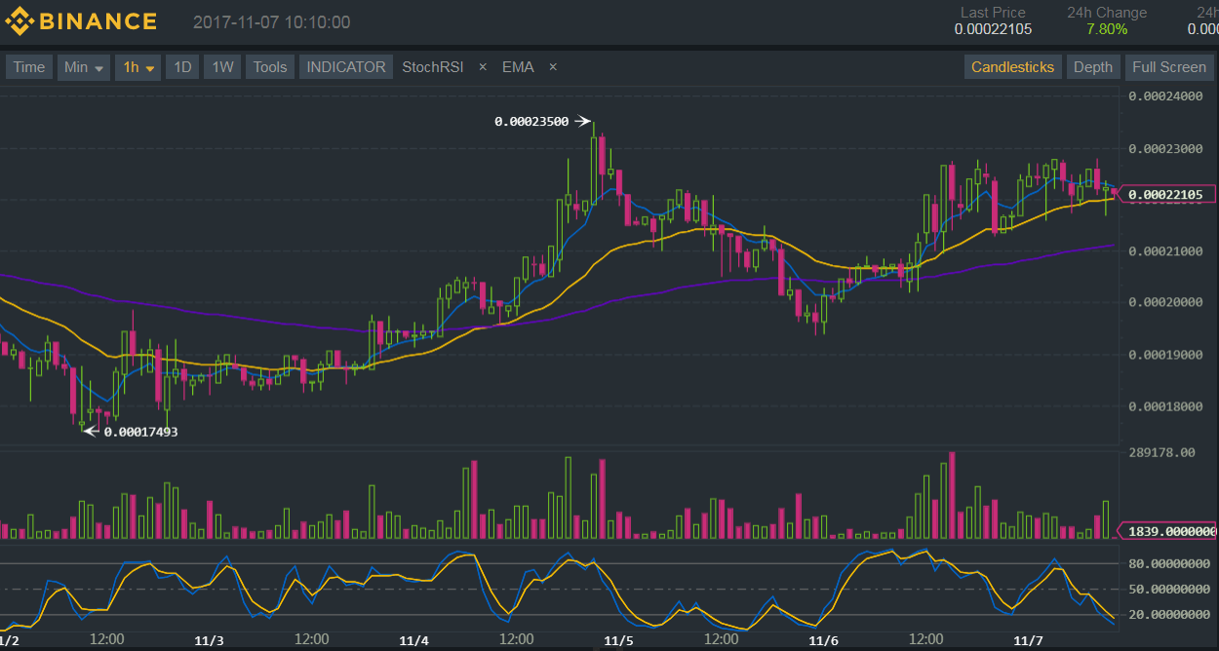Switch to the 1D interval

tap(182, 67)
